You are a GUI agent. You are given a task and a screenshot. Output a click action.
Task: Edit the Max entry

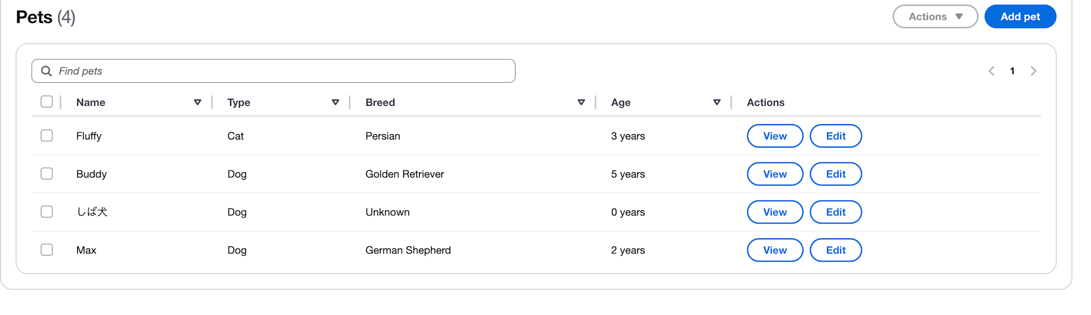[836, 250]
